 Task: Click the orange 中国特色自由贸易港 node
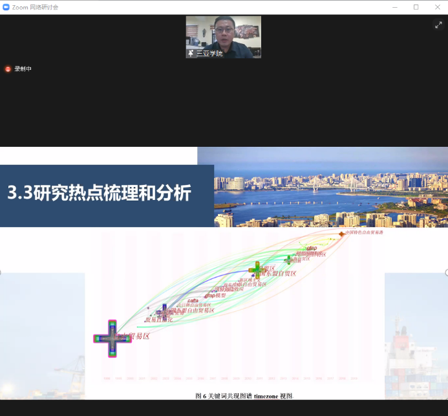click(342, 234)
